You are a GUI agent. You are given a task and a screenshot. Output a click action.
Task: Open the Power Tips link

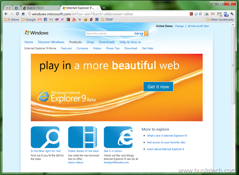tap(113, 48)
